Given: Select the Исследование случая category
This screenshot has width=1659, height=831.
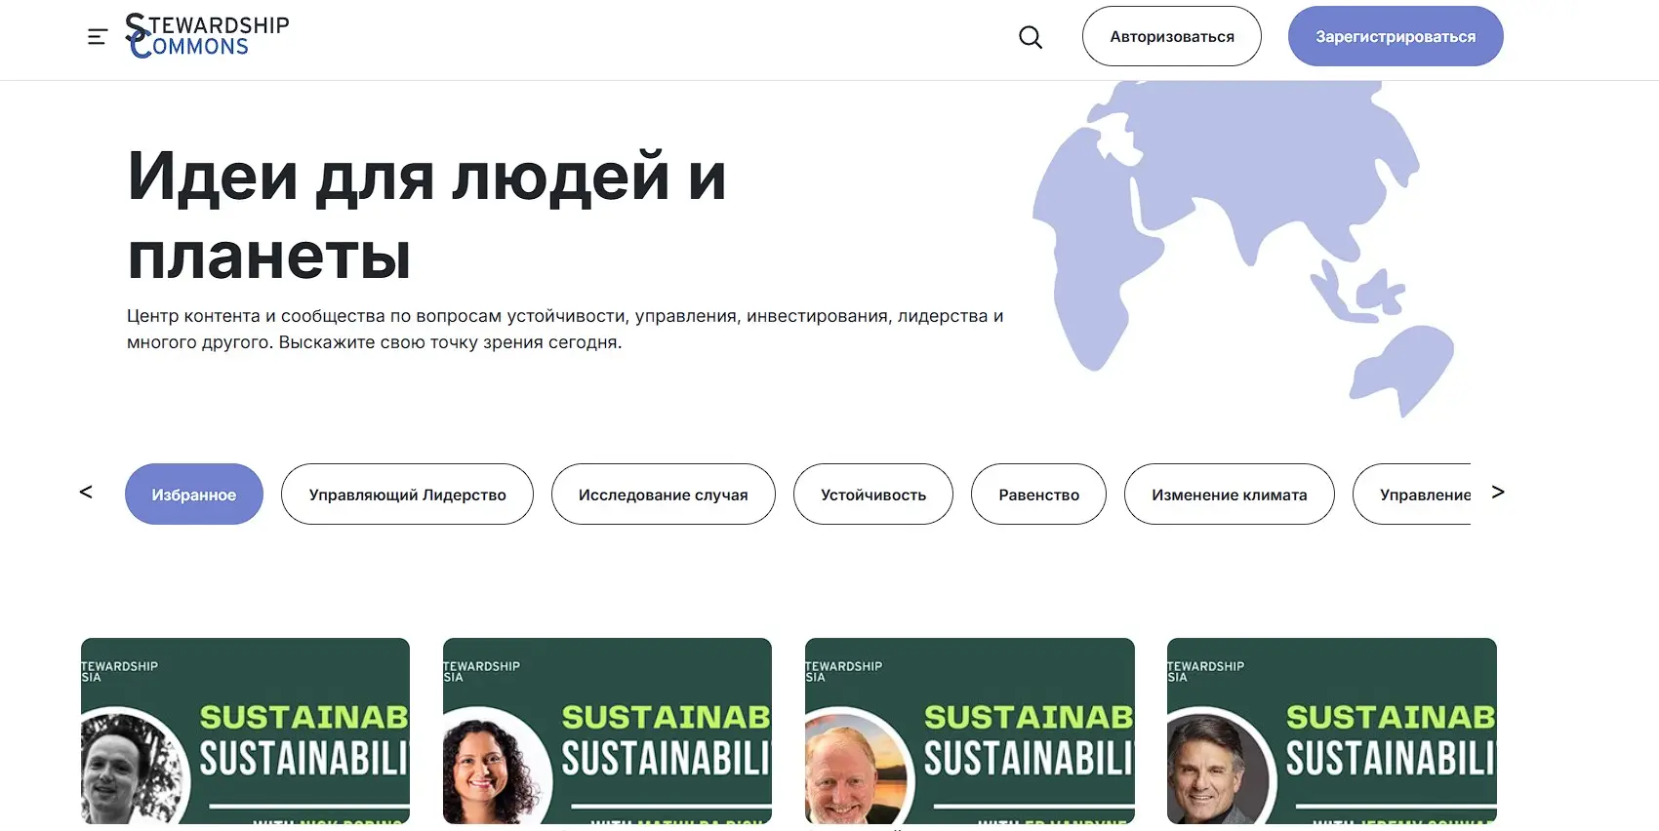Looking at the screenshot, I should (664, 494).
